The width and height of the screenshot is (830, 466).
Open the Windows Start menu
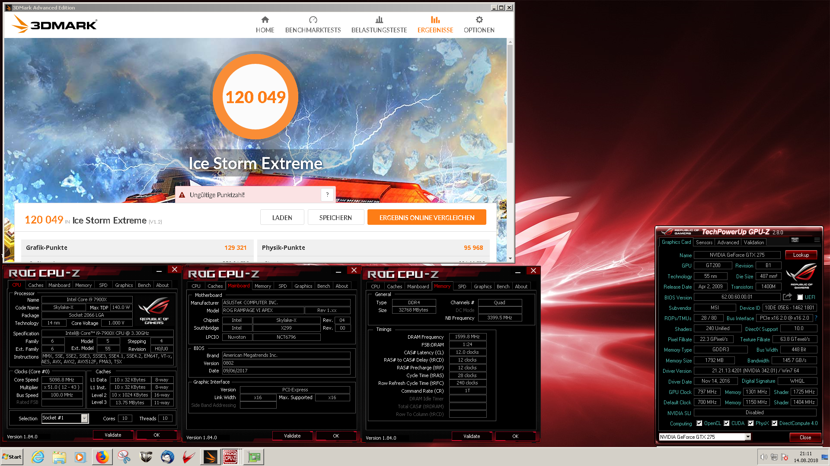point(12,457)
